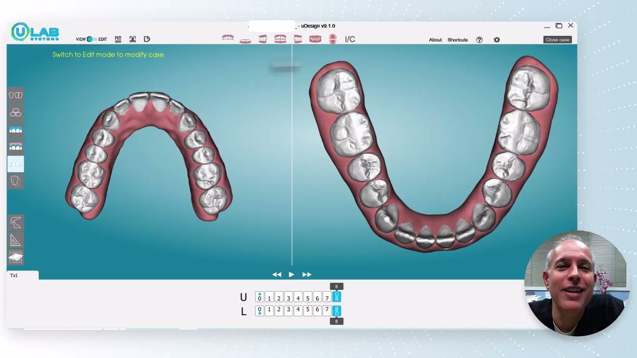Open the help question mark icon

coord(479,40)
